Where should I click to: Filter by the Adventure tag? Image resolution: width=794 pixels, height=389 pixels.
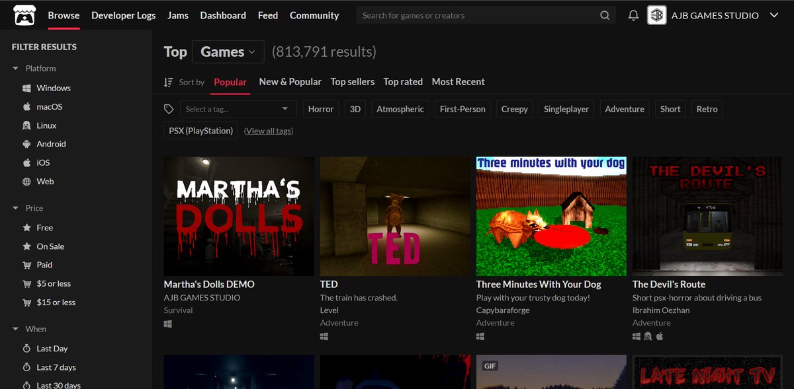click(625, 109)
